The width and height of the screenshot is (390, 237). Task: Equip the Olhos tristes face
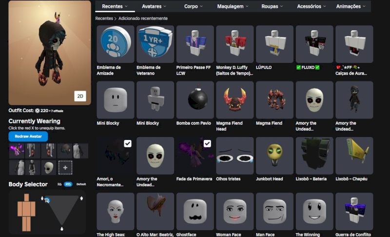pos(235,156)
